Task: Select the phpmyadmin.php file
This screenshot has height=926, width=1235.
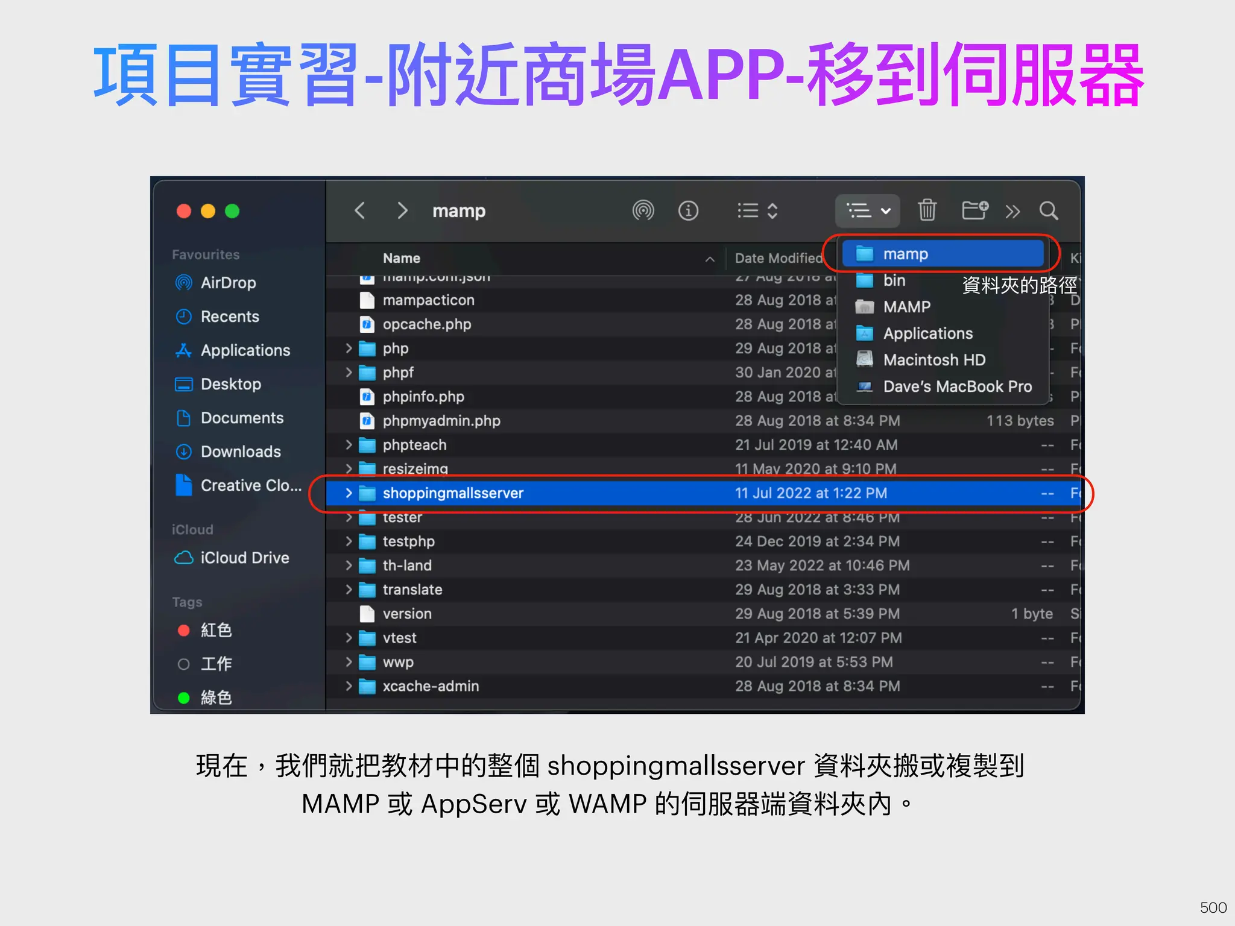Action: click(x=703, y=420)
